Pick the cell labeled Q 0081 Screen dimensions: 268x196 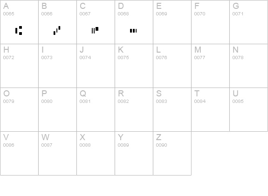[x=96, y=109]
